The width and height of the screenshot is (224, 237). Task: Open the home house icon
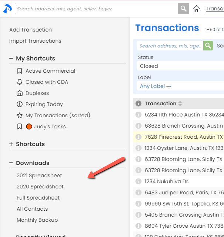[197, 9]
